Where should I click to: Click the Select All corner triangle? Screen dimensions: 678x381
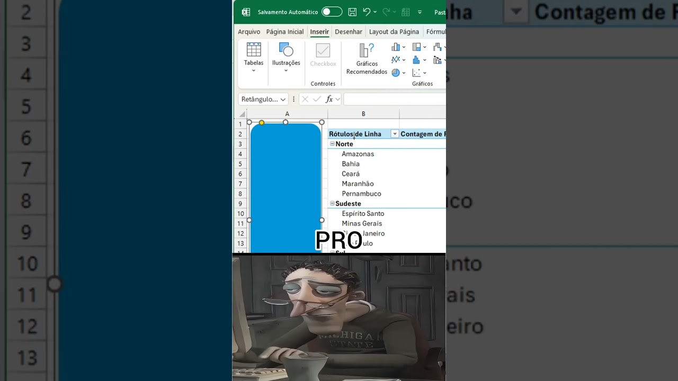[242, 114]
